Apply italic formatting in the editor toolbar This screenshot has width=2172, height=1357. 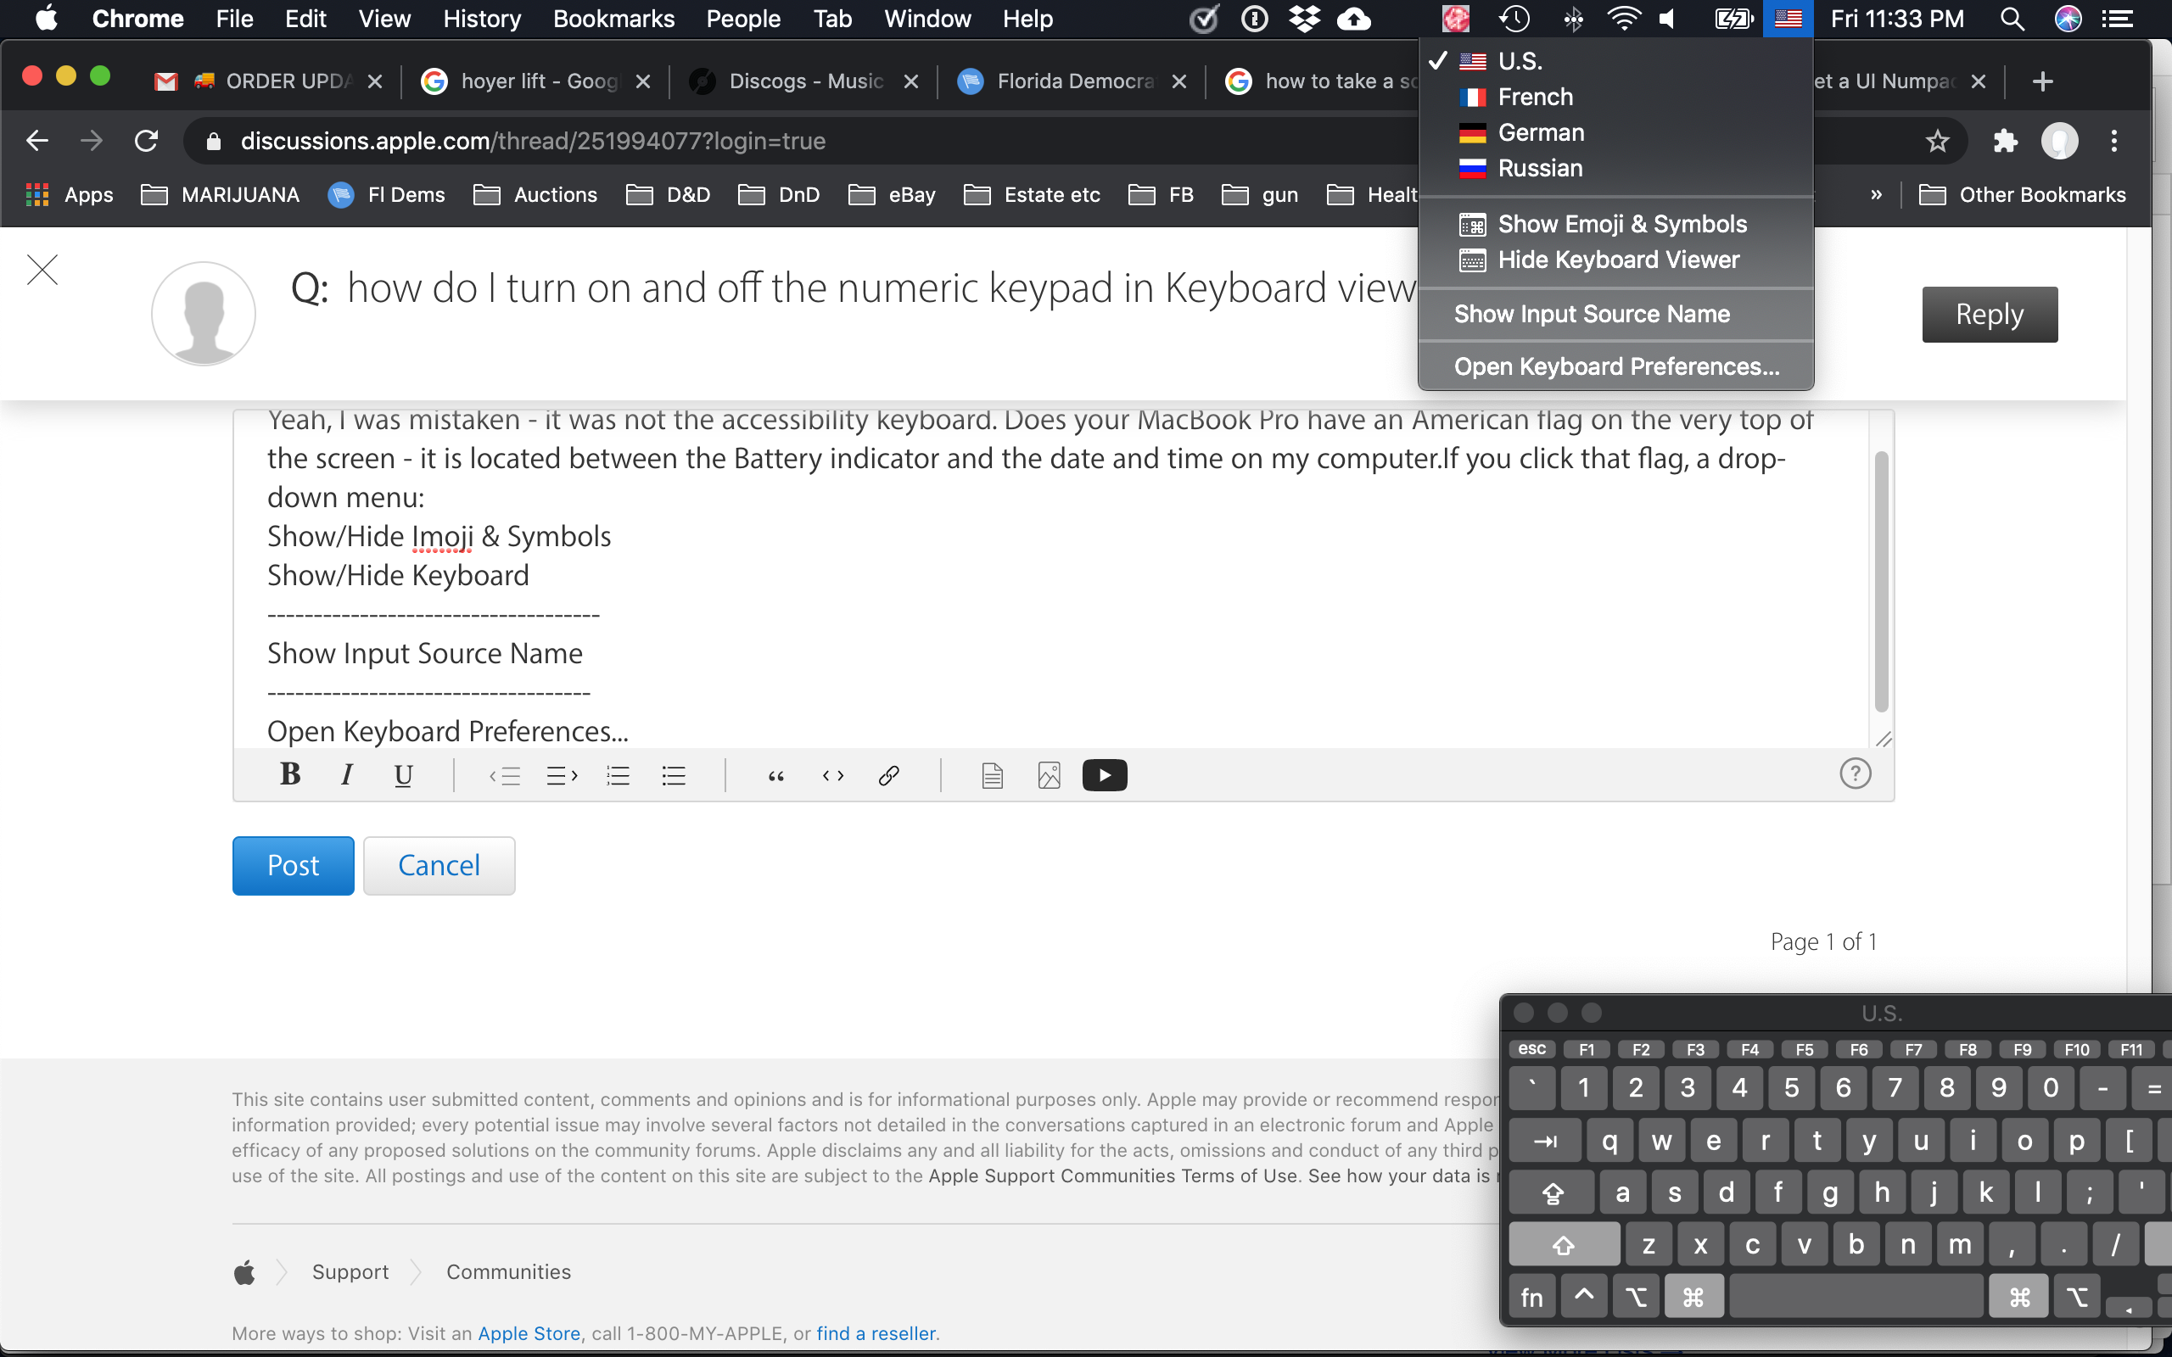click(x=346, y=773)
